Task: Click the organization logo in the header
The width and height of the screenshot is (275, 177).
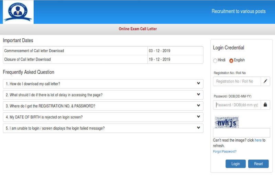Action: click(18, 12)
